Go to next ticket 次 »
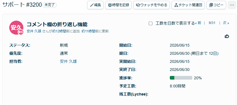This screenshot has height=105, width=237. [x=226, y=23]
